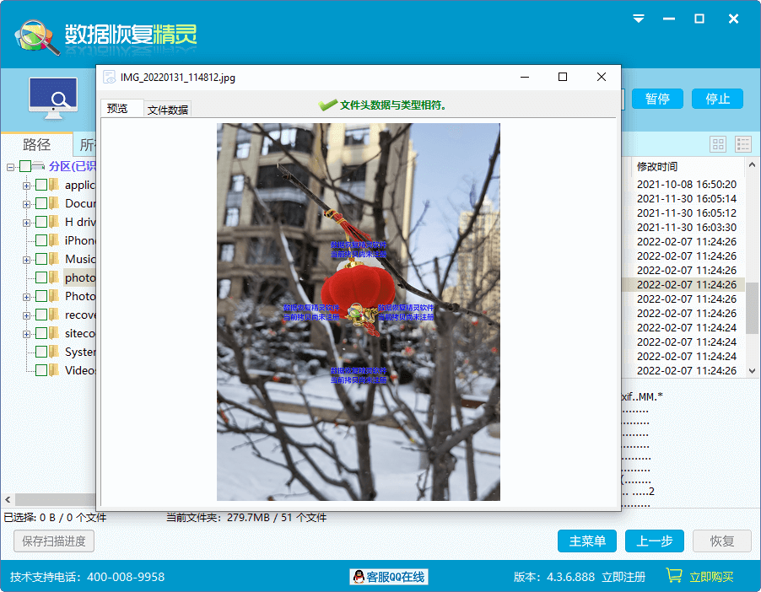Check the iPhone folder checkbox
This screenshot has width=761, height=592.
click(41, 240)
